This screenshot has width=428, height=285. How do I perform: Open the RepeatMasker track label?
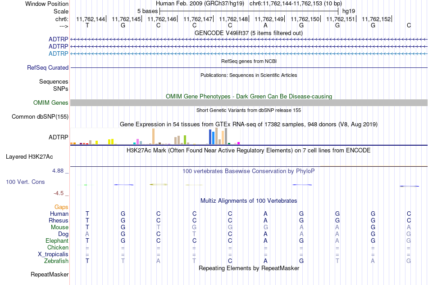point(50,274)
